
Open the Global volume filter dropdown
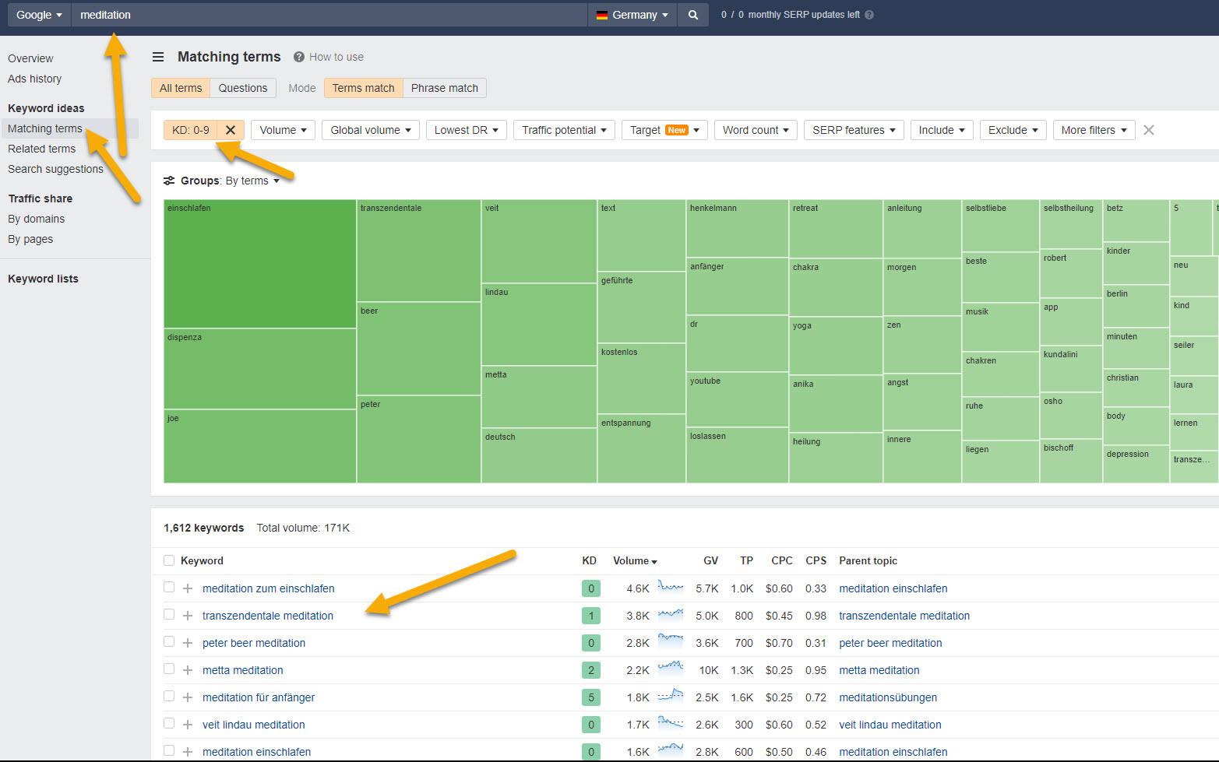371,130
